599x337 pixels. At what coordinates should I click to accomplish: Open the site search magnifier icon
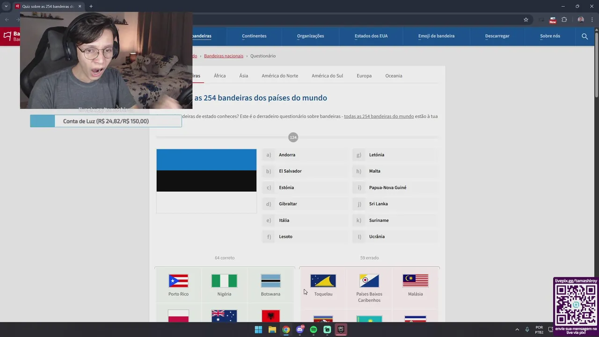pyautogui.click(x=584, y=36)
